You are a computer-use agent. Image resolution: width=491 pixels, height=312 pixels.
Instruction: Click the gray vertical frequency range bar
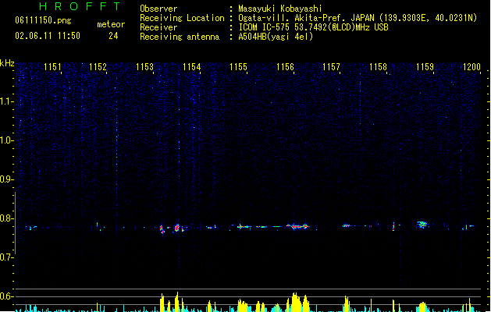click(15, 223)
